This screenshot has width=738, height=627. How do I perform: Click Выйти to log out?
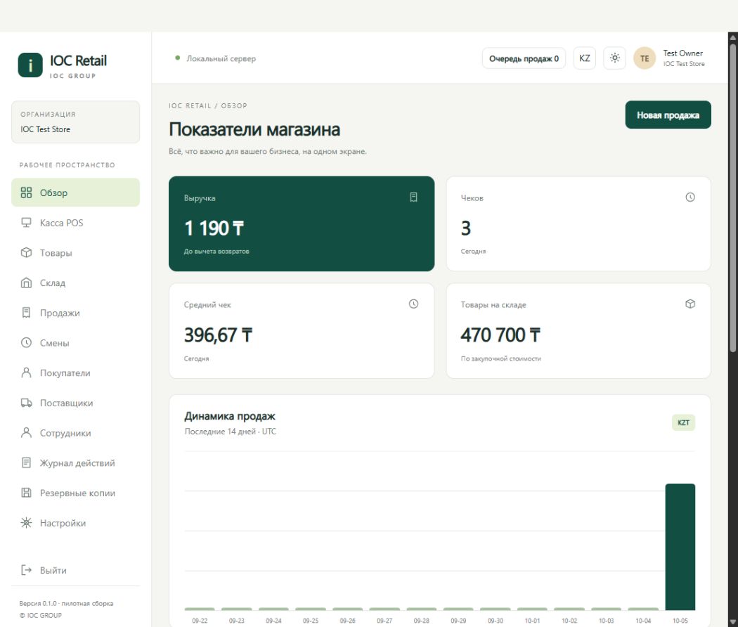pos(75,570)
